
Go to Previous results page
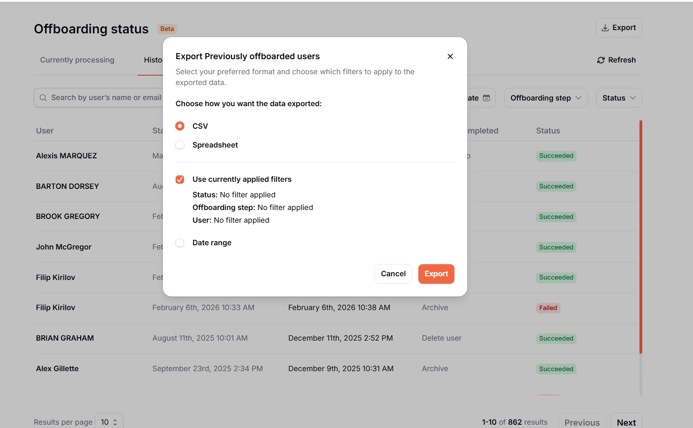582,422
